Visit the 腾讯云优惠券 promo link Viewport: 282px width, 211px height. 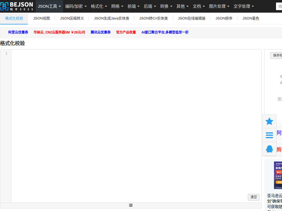[100, 32]
